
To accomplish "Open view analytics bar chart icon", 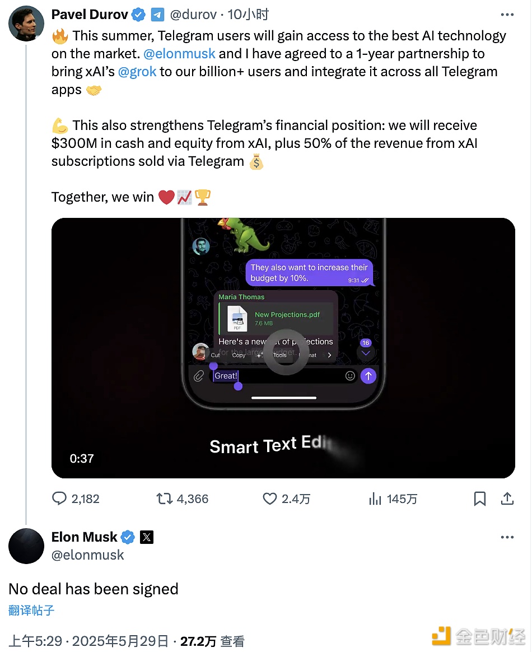I will click(374, 499).
